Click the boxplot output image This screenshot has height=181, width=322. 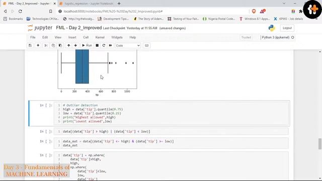97,73
